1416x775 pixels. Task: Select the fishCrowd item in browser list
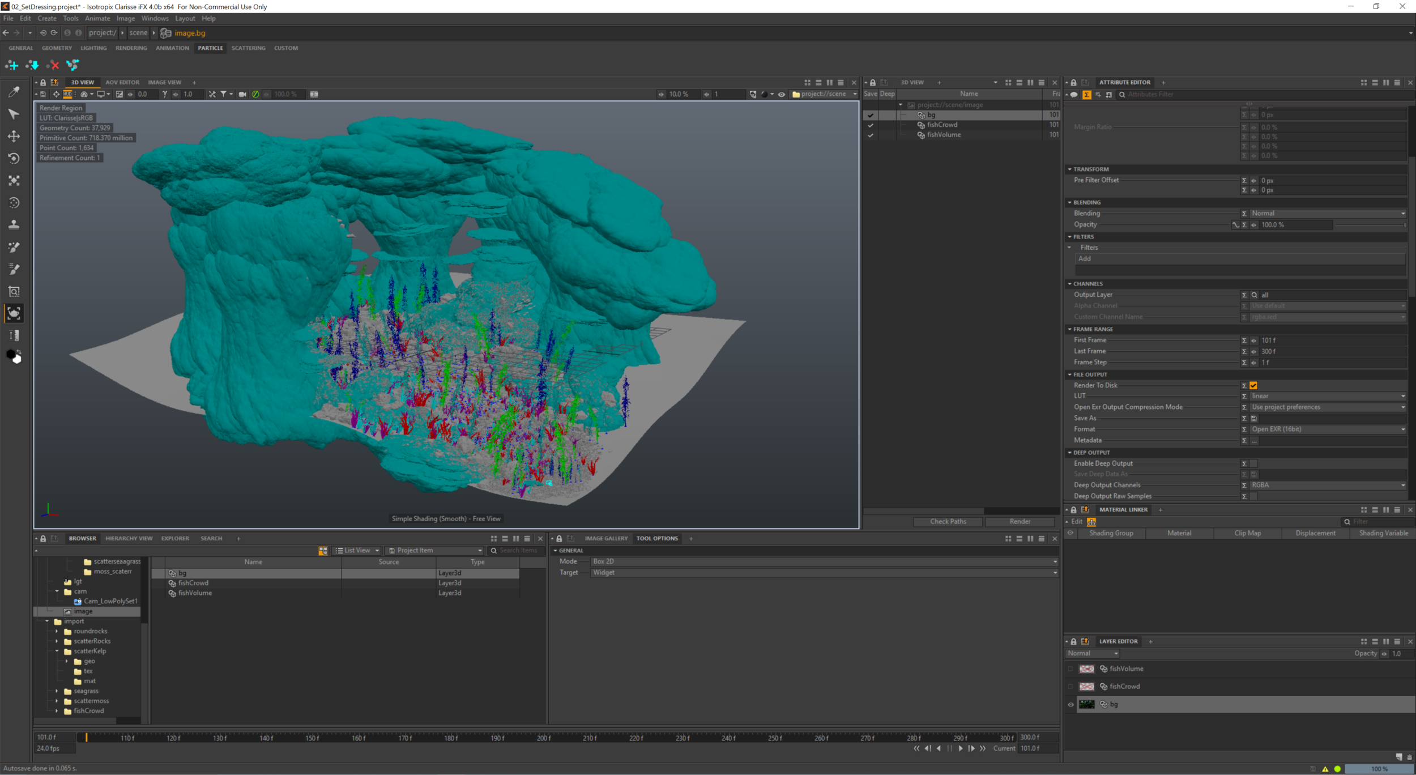pyautogui.click(x=193, y=583)
